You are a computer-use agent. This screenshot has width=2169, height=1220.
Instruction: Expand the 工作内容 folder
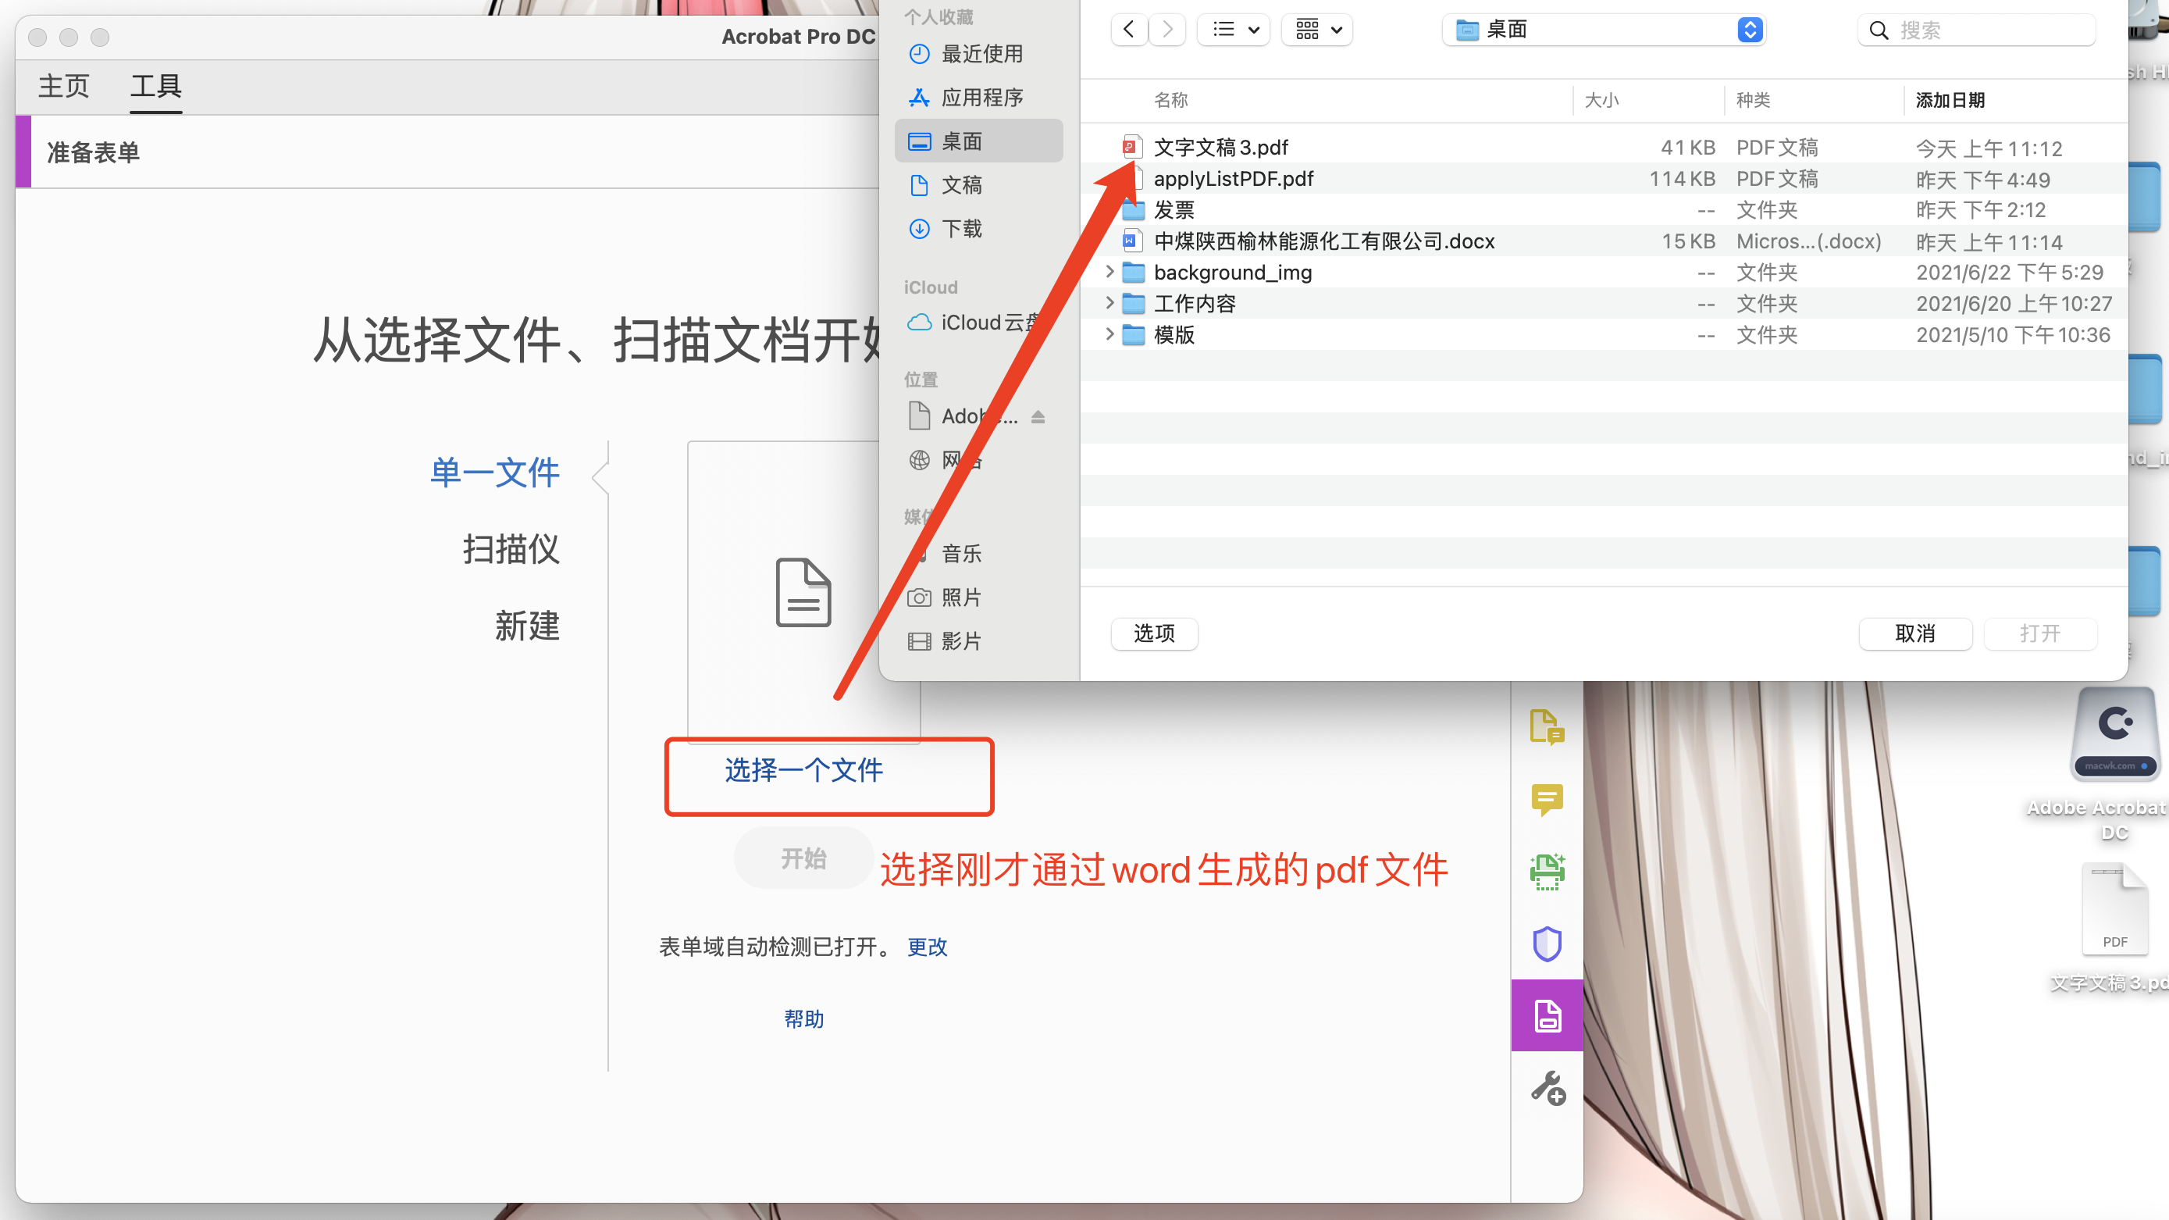tap(1109, 303)
